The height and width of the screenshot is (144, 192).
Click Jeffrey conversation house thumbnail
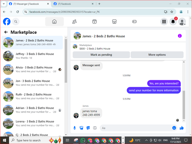pyautogui.click(x=8, y=56)
